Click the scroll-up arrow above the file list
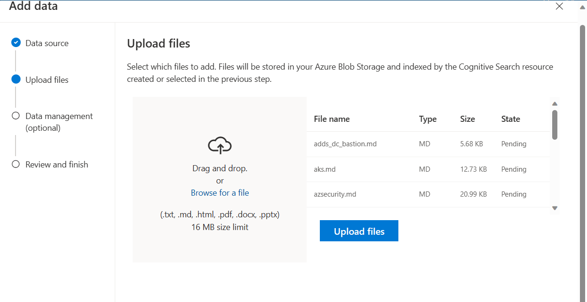587x302 pixels. 555,103
